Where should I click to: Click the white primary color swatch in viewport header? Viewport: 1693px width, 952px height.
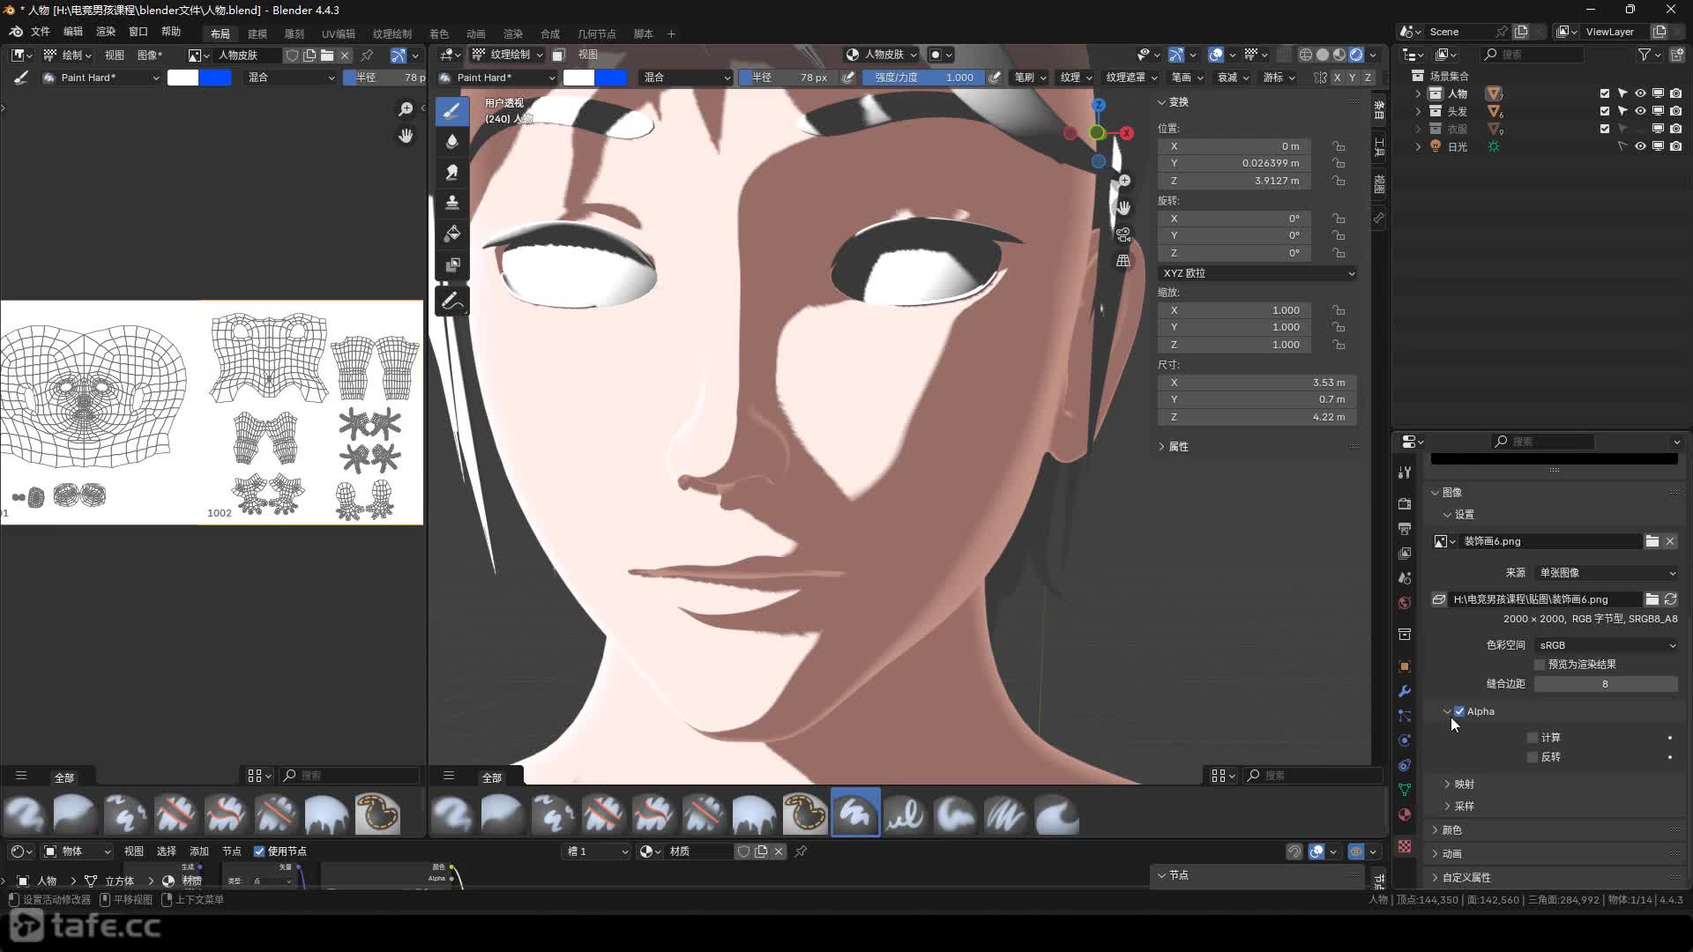[x=578, y=78]
